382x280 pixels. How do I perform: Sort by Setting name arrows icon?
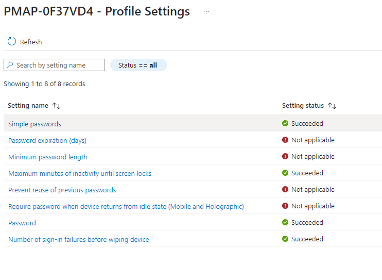(x=57, y=106)
